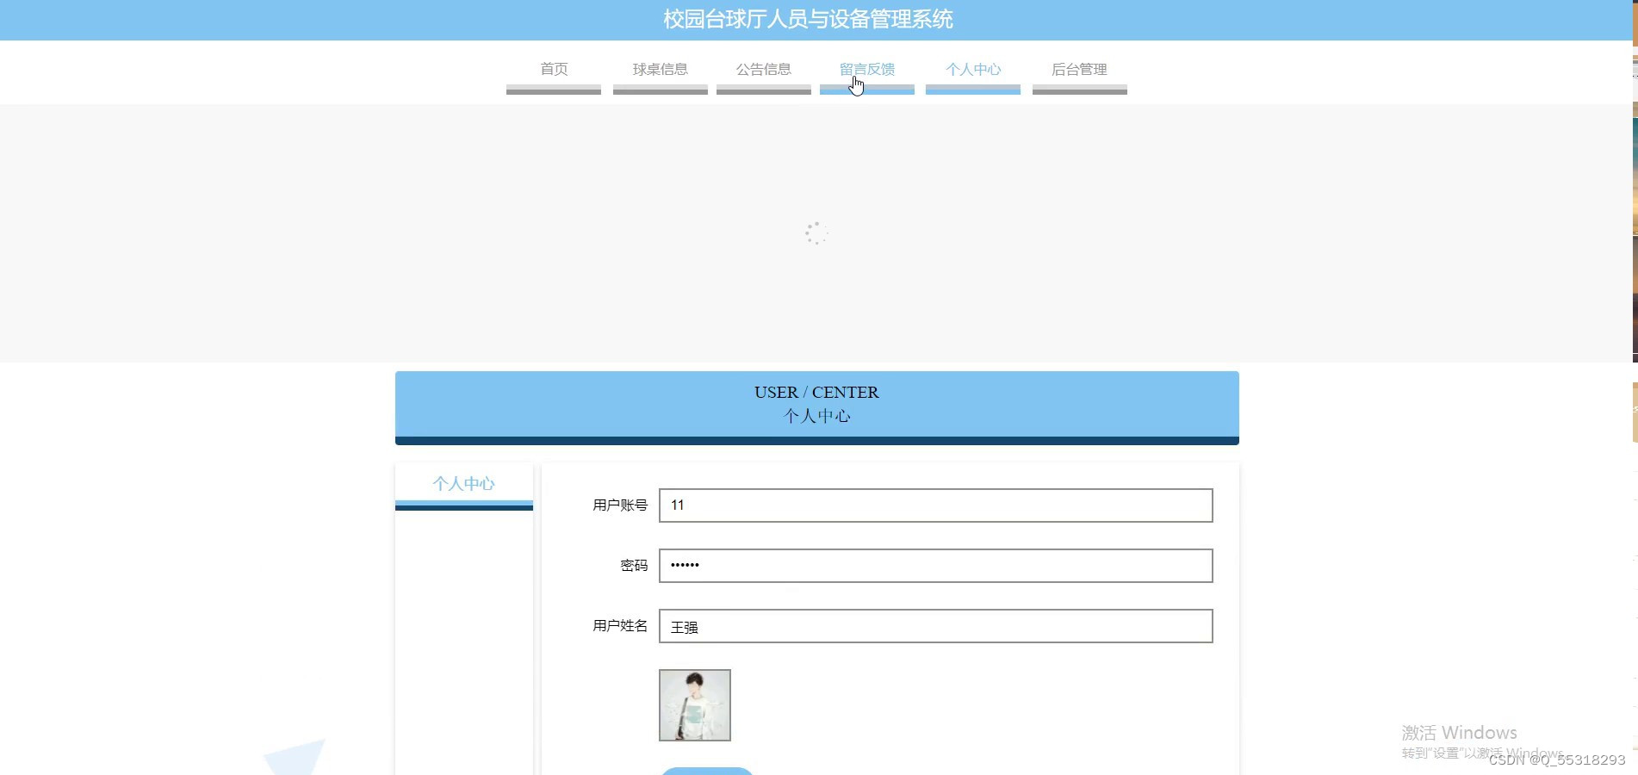Click the user profile photo thumbnail
The image size is (1638, 775).
pyautogui.click(x=694, y=705)
